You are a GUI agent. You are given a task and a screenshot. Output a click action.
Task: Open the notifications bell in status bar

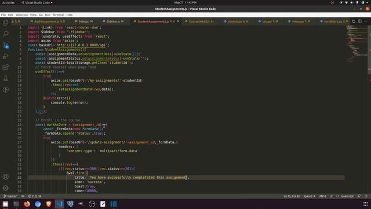(366, 196)
